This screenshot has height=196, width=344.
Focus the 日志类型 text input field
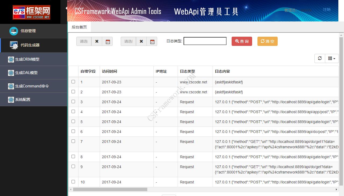coord(205,41)
